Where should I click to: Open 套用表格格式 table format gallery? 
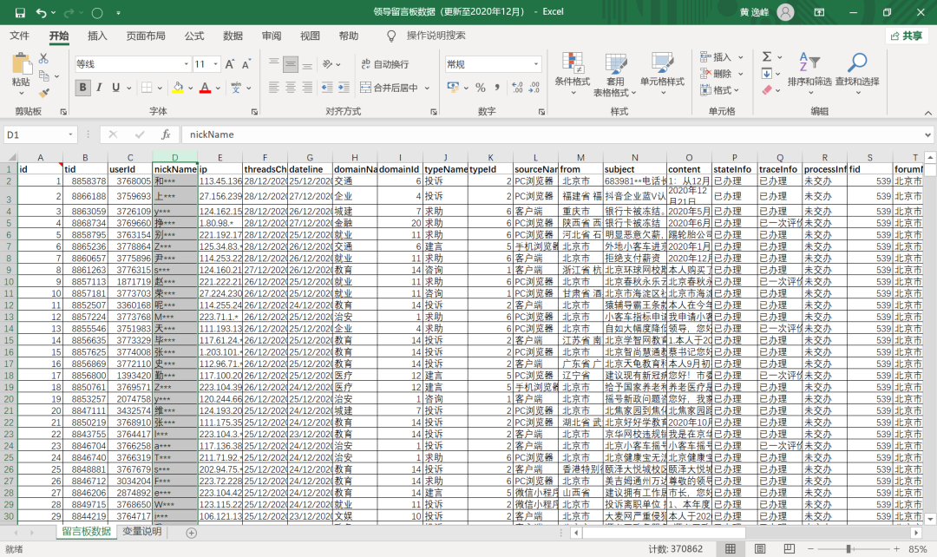(615, 74)
